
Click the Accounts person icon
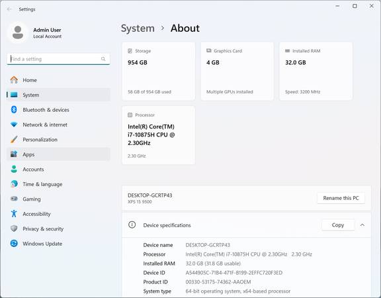tap(14, 169)
